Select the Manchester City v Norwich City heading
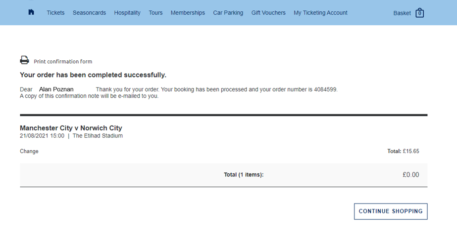This screenshot has height=247, width=457. 71,128
